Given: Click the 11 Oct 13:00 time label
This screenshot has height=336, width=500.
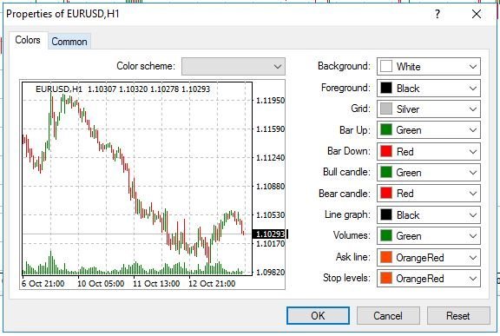Looking at the screenshot, I should coord(156,283).
